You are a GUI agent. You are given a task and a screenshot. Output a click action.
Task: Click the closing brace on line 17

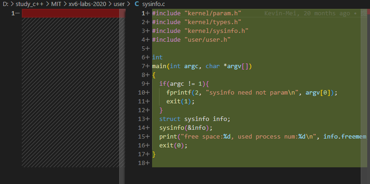pyautogui.click(x=154, y=154)
